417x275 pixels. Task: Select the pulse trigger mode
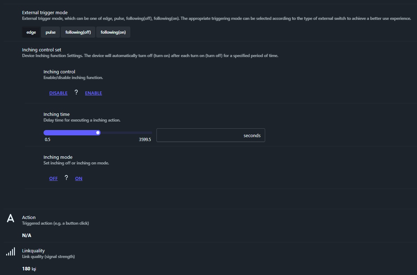[51, 32]
